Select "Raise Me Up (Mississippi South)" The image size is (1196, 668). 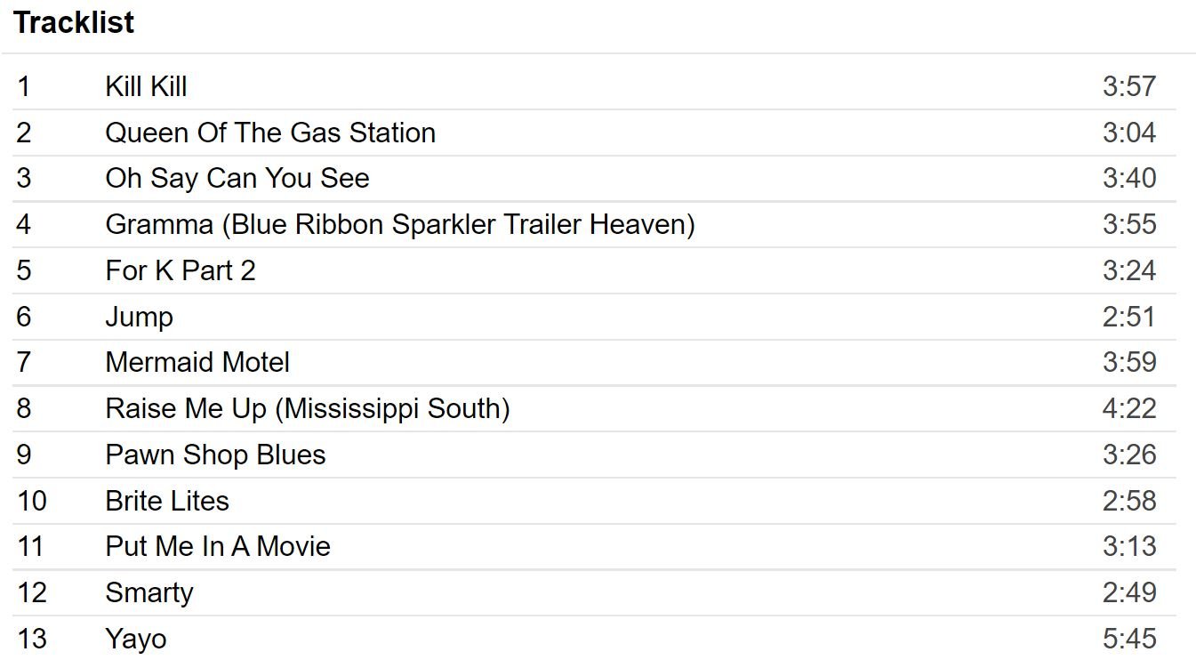point(307,408)
